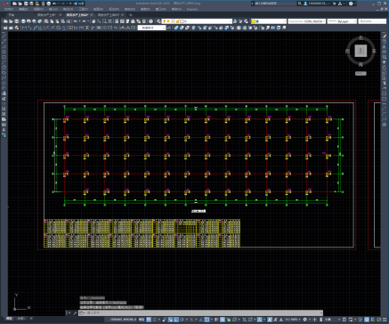Click Match Properties brush icon

[62, 21]
